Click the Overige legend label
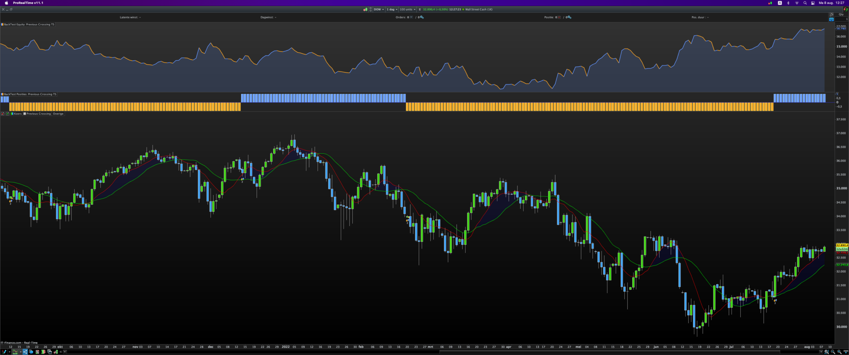The width and height of the screenshot is (849, 355). (58, 114)
